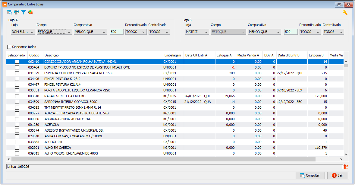Viewport: 355px width, 185px height.
Task: Click the Loja A value field 500
Action: [x=117, y=32]
